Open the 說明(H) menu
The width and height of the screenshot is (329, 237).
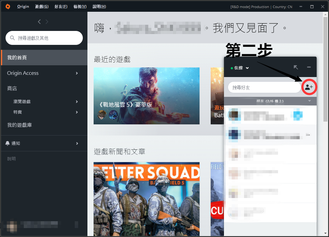(99, 6)
